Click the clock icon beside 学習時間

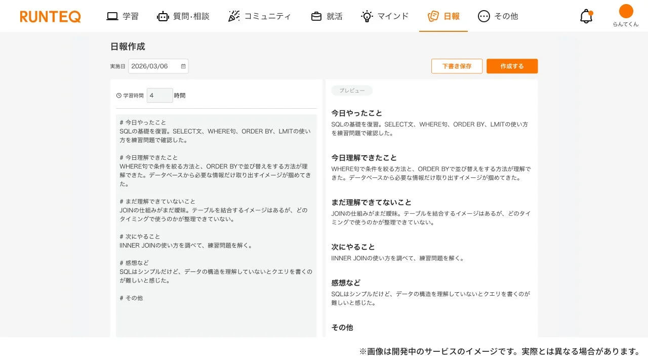(120, 95)
